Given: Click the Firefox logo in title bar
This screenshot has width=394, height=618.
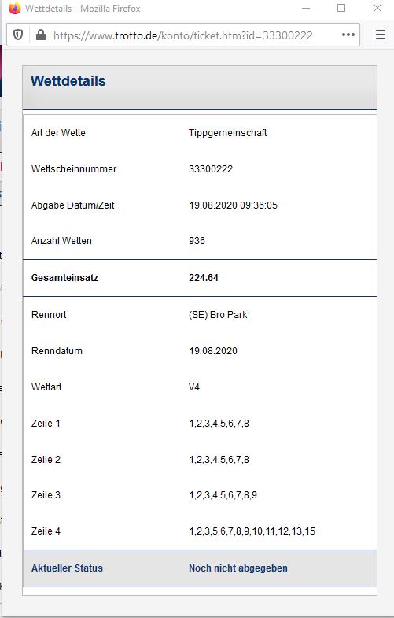Looking at the screenshot, I should [15, 9].
